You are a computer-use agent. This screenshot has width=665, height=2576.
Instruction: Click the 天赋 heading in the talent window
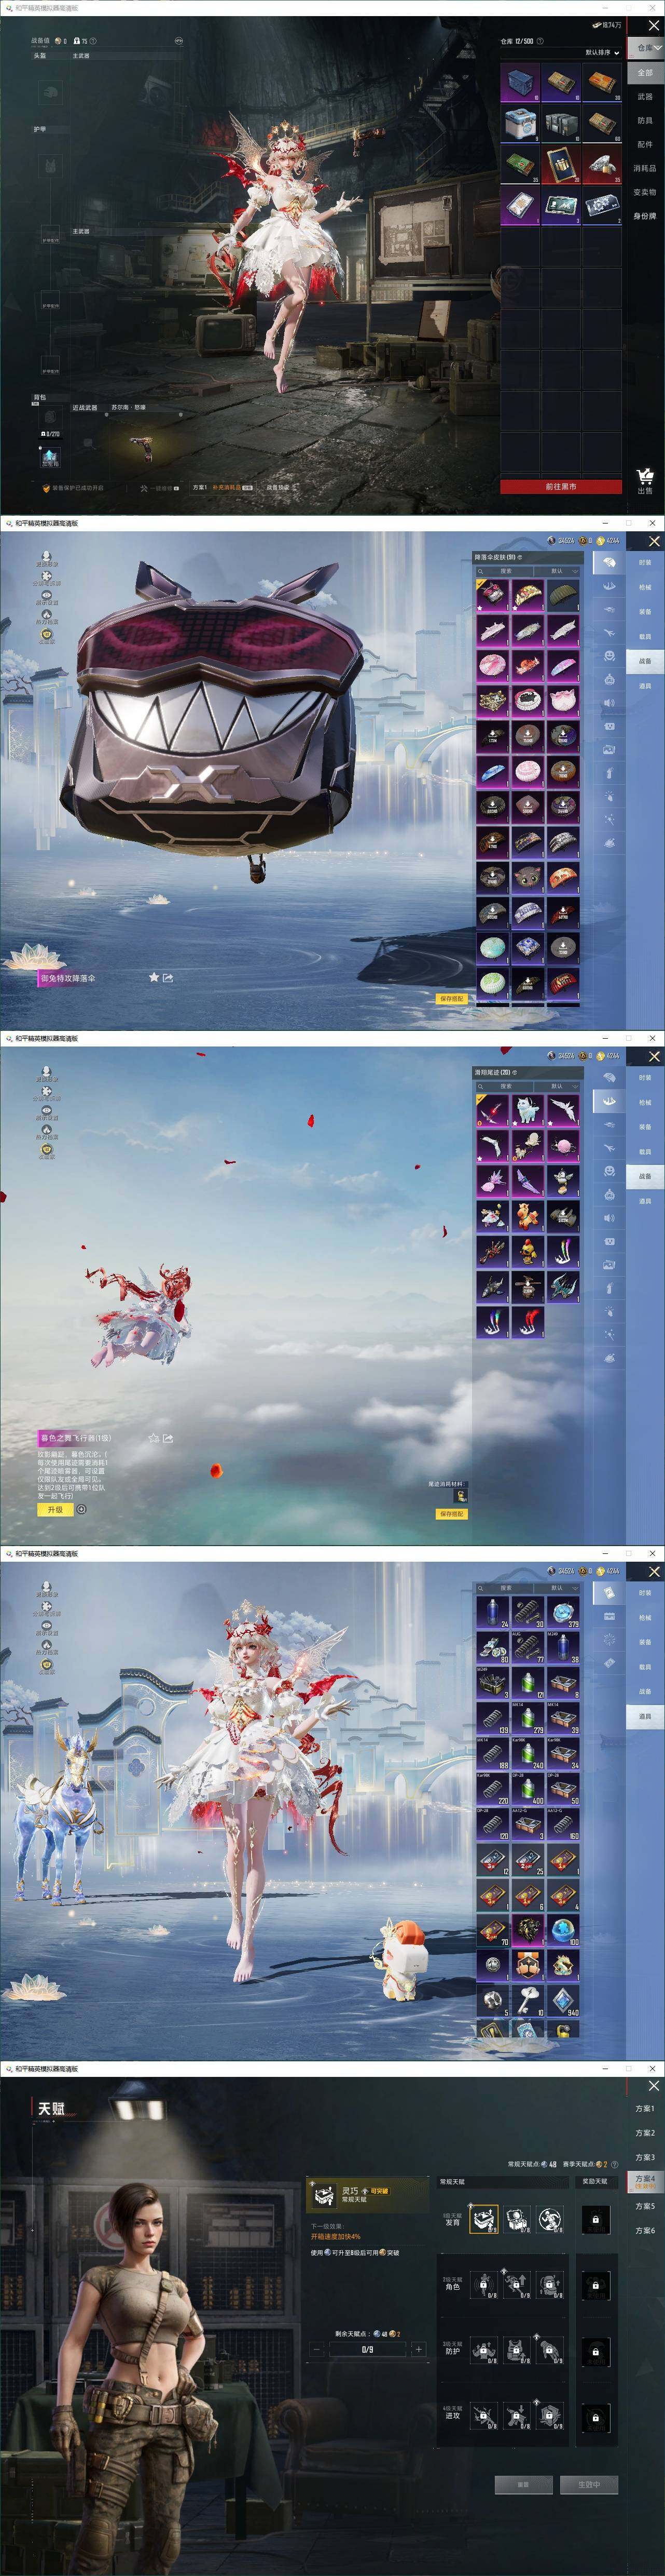51,2108
